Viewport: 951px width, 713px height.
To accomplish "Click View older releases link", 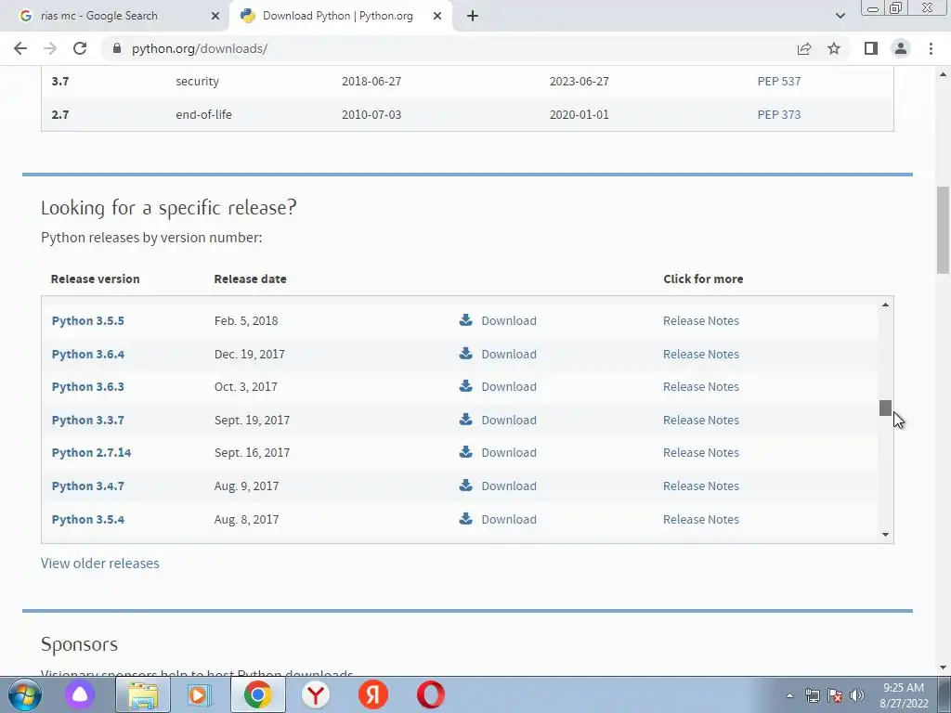I will pyautogui.click(x=100, y=564).
